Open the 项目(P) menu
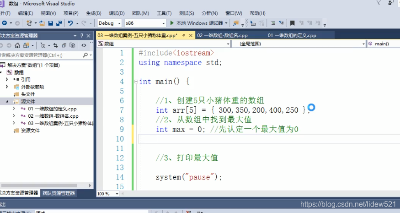 [71, 13]
